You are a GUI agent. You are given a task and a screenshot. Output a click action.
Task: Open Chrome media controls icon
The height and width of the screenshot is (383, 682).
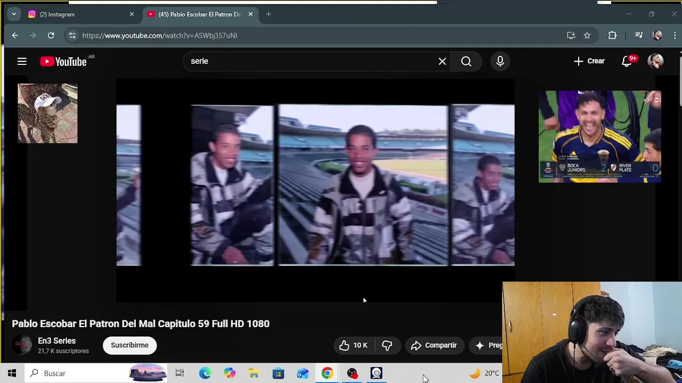pos(639,36)
